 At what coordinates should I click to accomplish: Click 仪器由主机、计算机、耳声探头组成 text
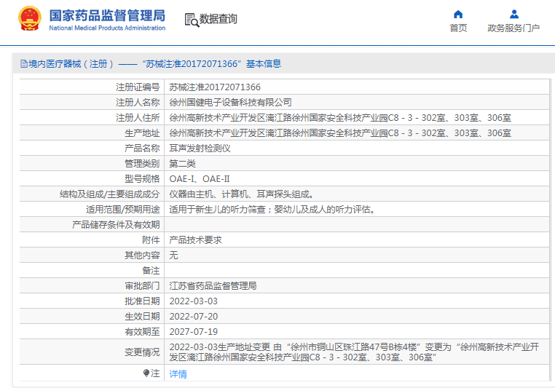pos(241,194)
